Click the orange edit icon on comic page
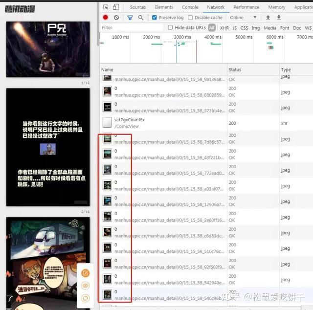 pyautogui.click(x=86, y=273)
